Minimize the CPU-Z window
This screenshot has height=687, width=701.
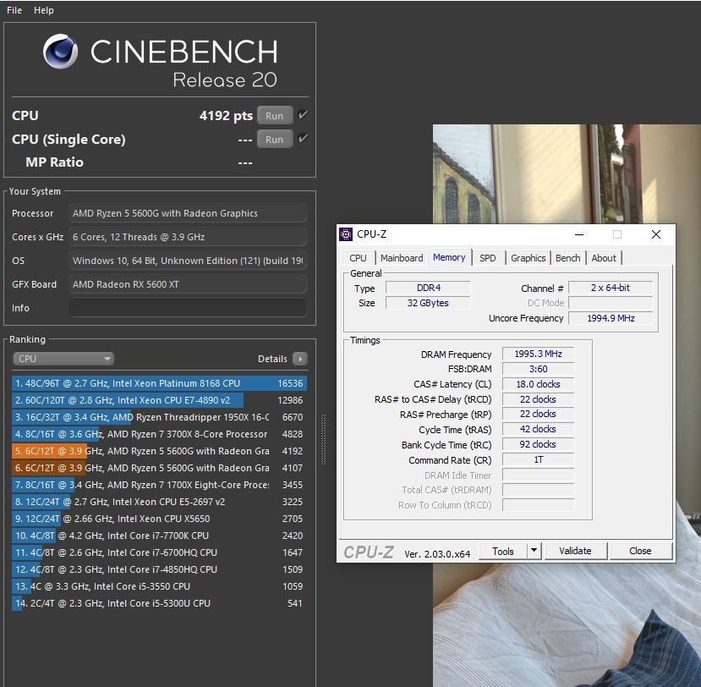pos(579,234)
